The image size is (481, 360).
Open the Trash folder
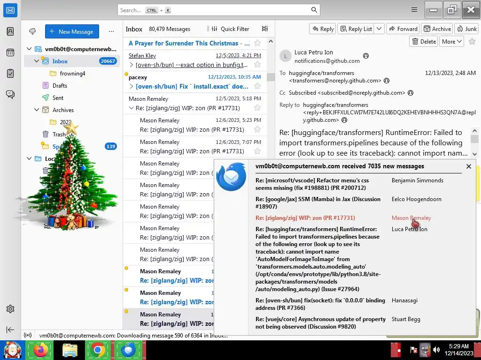point(72,135)
